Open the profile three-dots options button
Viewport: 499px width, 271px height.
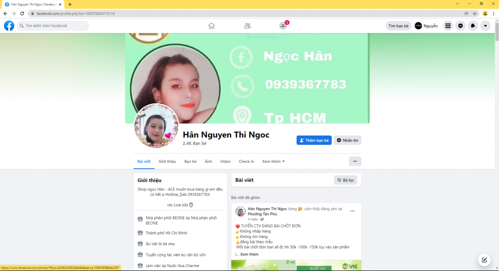coord(355,161)
